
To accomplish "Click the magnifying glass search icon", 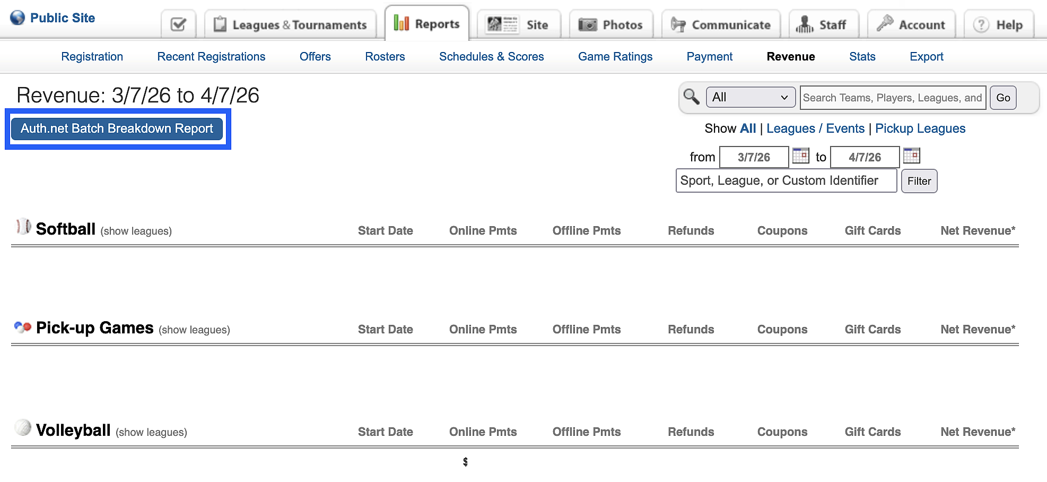I will [692, 97].
